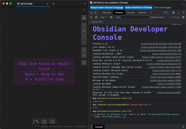Show the console sidebar
This screenshot has width=186, height=129.
coord(91,17)
